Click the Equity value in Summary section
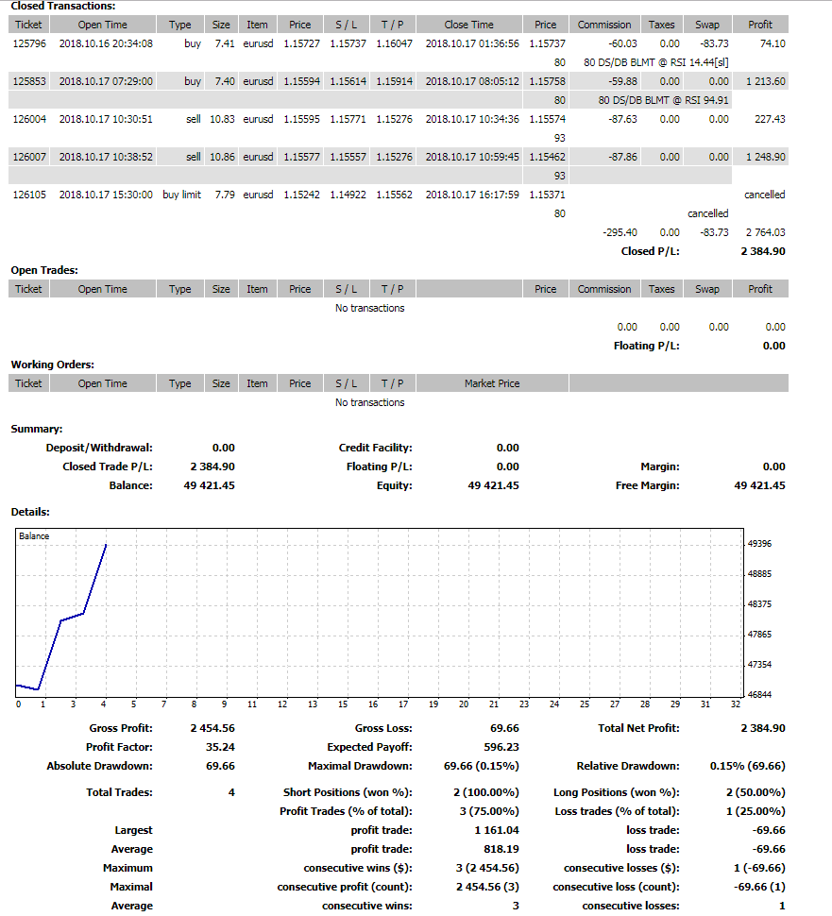Screen dimensions: 832x916 point(493,485)
